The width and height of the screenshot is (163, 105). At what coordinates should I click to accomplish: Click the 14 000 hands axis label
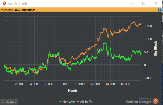click(x=110, y=84)
